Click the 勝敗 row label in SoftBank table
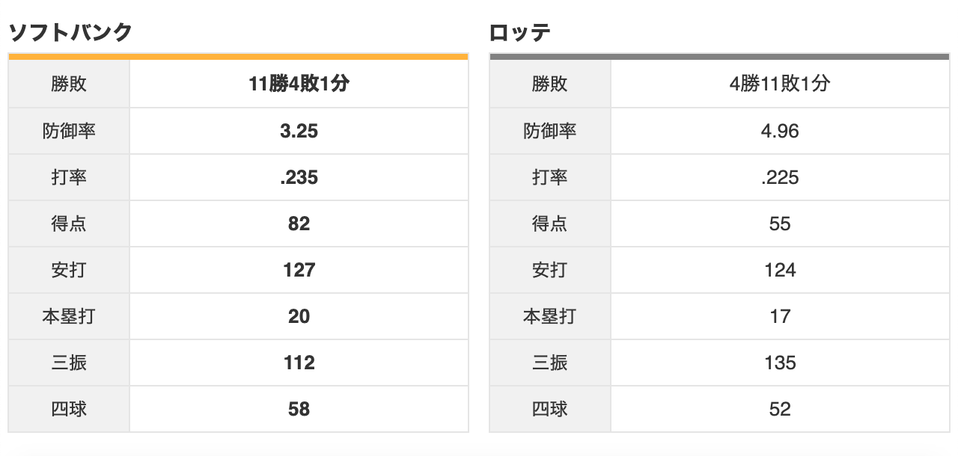Image resolution: width=958 pixels, height=456 pixels. pyautogui.click(x=69, y=84)
